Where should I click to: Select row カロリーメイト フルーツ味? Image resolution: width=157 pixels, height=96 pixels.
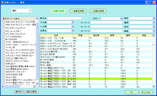96,38
